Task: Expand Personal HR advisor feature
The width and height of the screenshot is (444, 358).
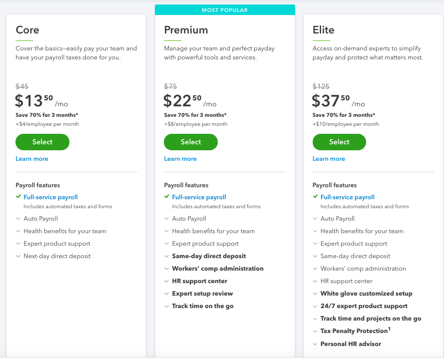Action: pyautogui.click(x=347, y=344)
